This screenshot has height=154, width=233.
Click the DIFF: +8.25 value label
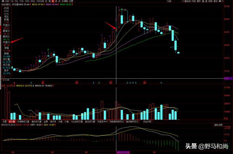click(x=36, y=125)
